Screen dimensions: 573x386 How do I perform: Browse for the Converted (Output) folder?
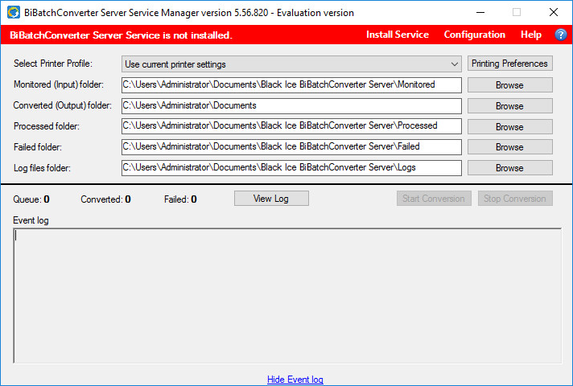[509, 106]
